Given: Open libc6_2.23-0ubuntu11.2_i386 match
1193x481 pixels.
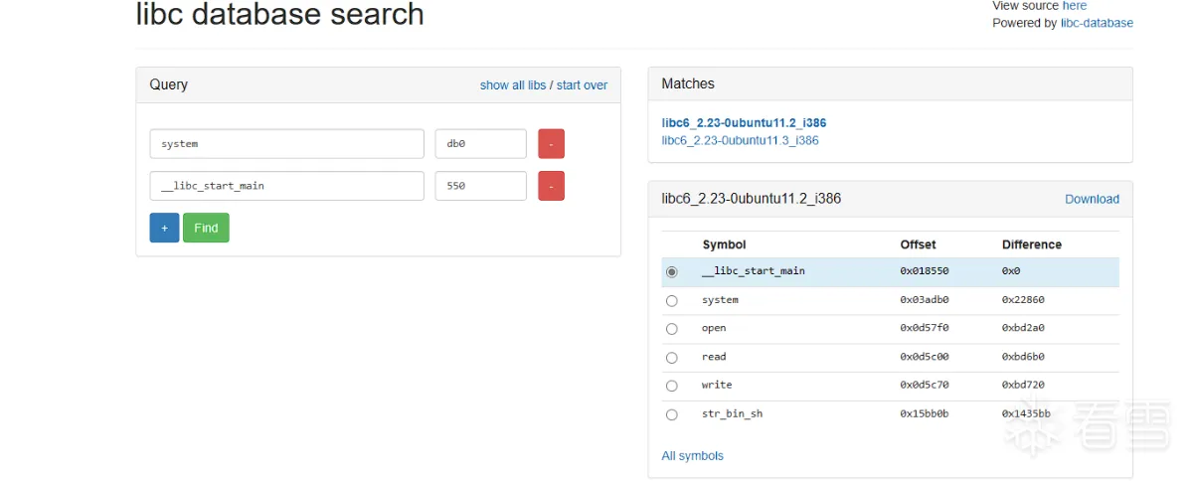Looking at the screenshot, I should [744, 123].
